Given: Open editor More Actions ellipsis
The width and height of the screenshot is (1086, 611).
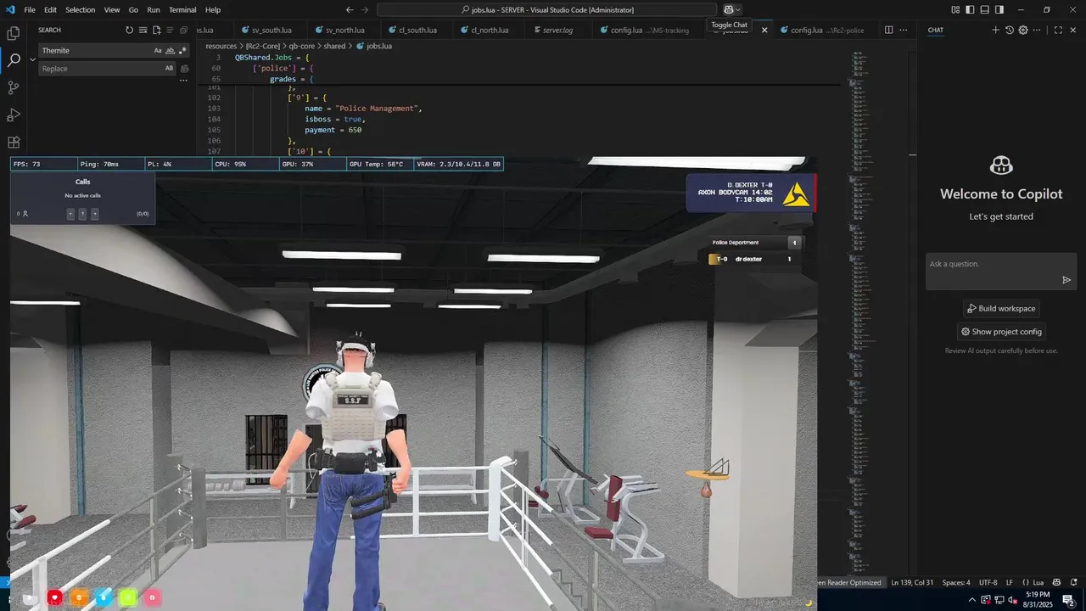Looking at the screenshot, I should [903, 30].
